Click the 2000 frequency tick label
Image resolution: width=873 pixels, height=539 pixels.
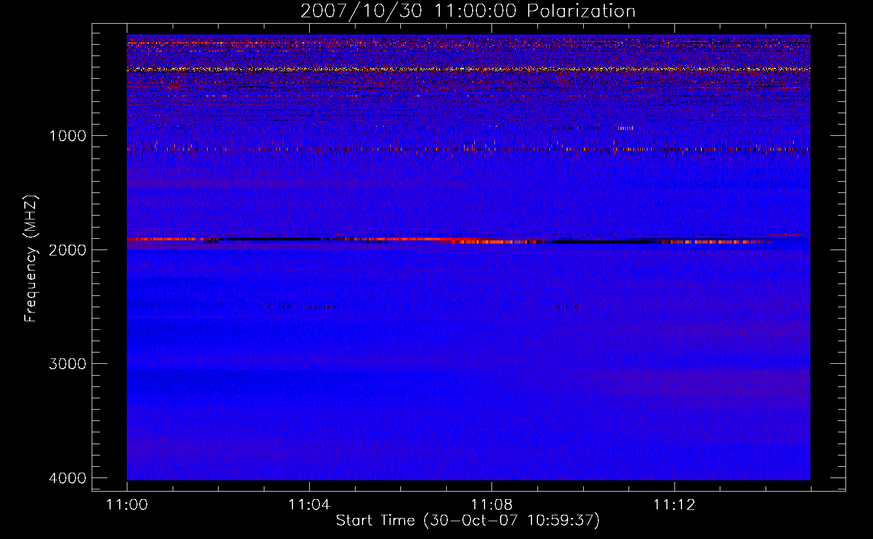click(67, 250)
